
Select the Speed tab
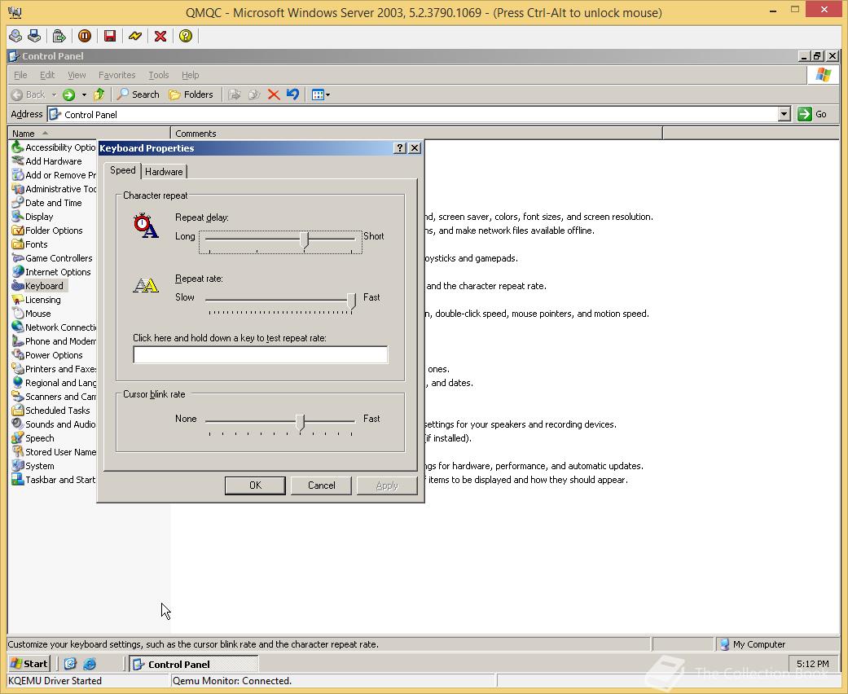pos(123,170)
